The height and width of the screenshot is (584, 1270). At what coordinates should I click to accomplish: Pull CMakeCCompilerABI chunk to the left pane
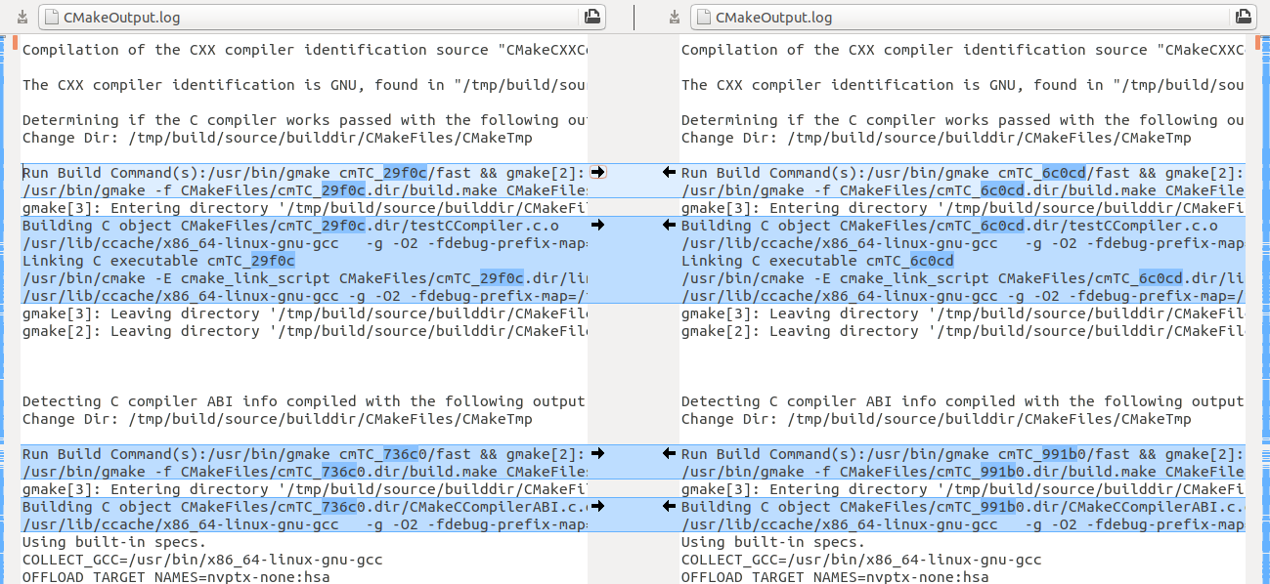tap(669, 506)
